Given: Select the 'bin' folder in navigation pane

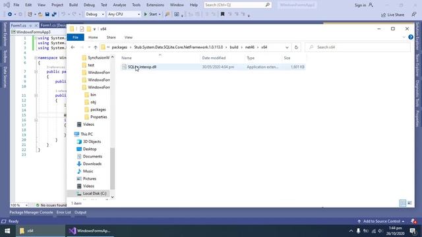Looking at the screenshot, I should 93,95.
